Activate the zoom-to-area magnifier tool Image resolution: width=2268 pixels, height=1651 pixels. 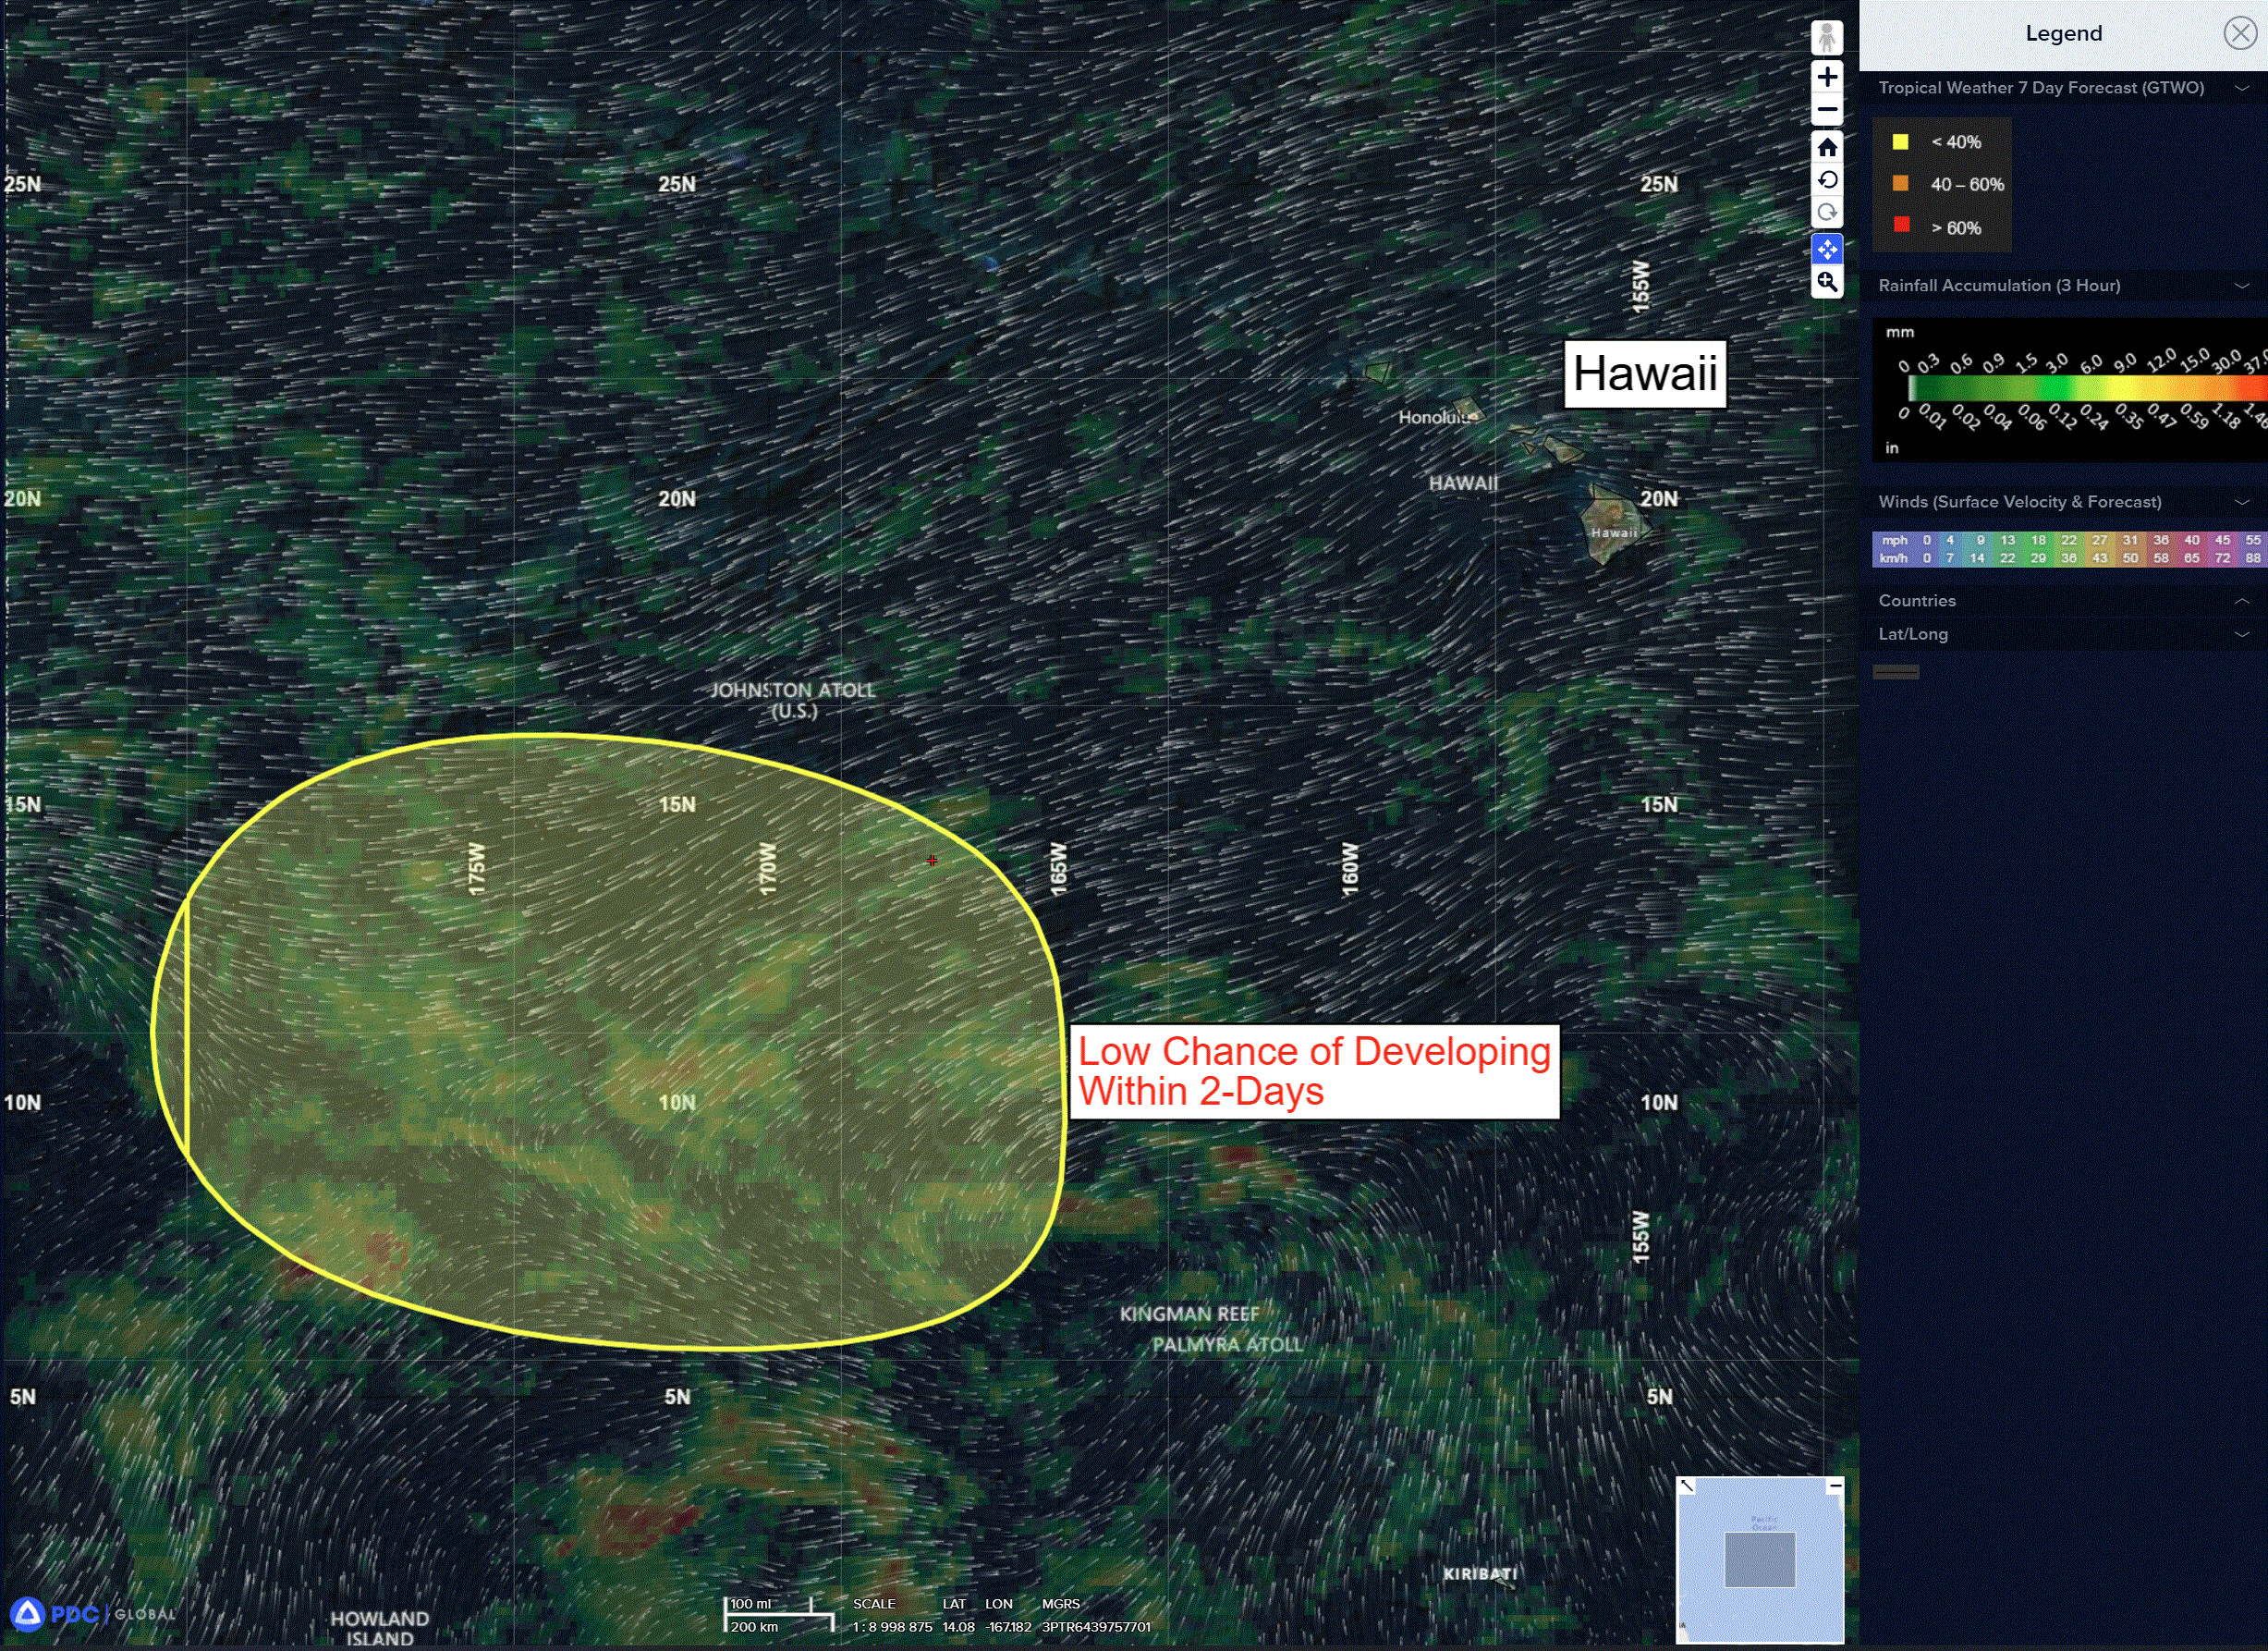click(x=1826, y=282)
